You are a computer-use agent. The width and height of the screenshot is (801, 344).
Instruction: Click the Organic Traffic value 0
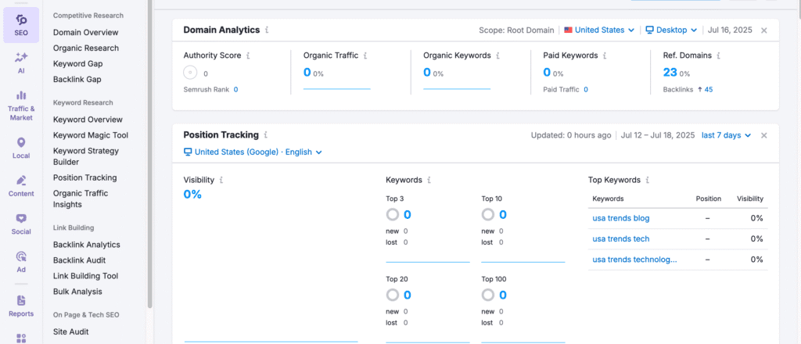(307, 73)
